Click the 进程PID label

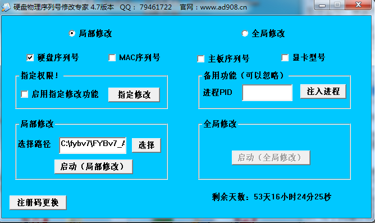pos(218,92)
